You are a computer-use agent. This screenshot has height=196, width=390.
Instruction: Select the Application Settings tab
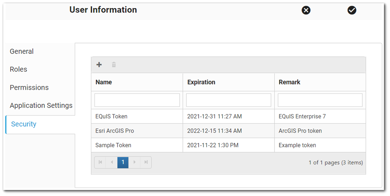41,105
